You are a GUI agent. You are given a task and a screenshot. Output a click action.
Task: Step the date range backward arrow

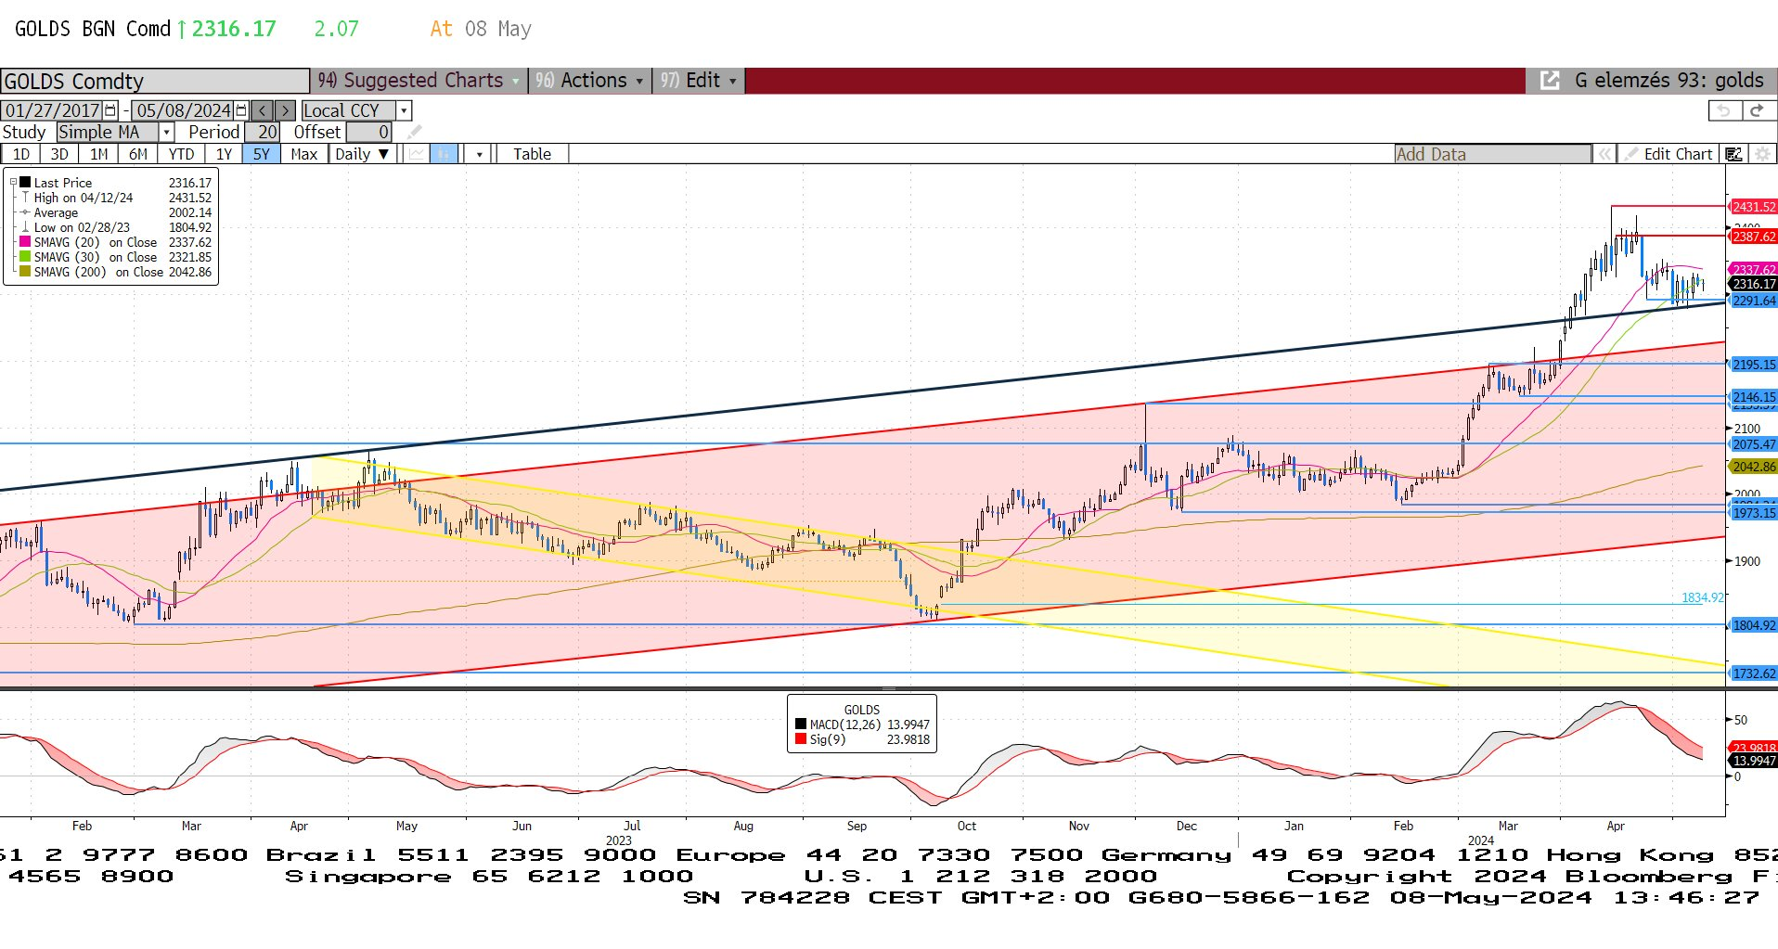(x=263, y=110)
